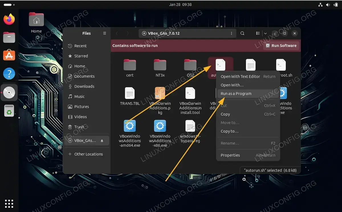Viewport: 342px width, 212px height.
Task: Choose Properties in the context menu
Action: pyautogui.click(x=248, y=155)
